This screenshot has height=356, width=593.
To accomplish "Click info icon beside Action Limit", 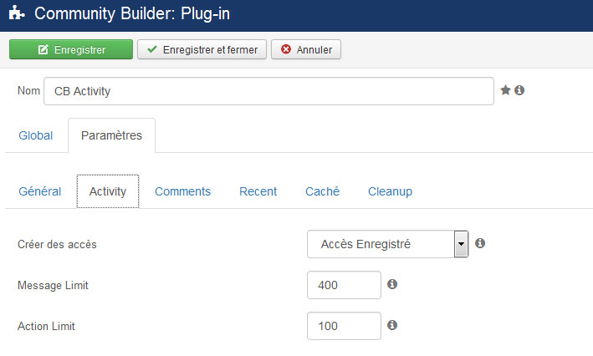I will (392, 325).
